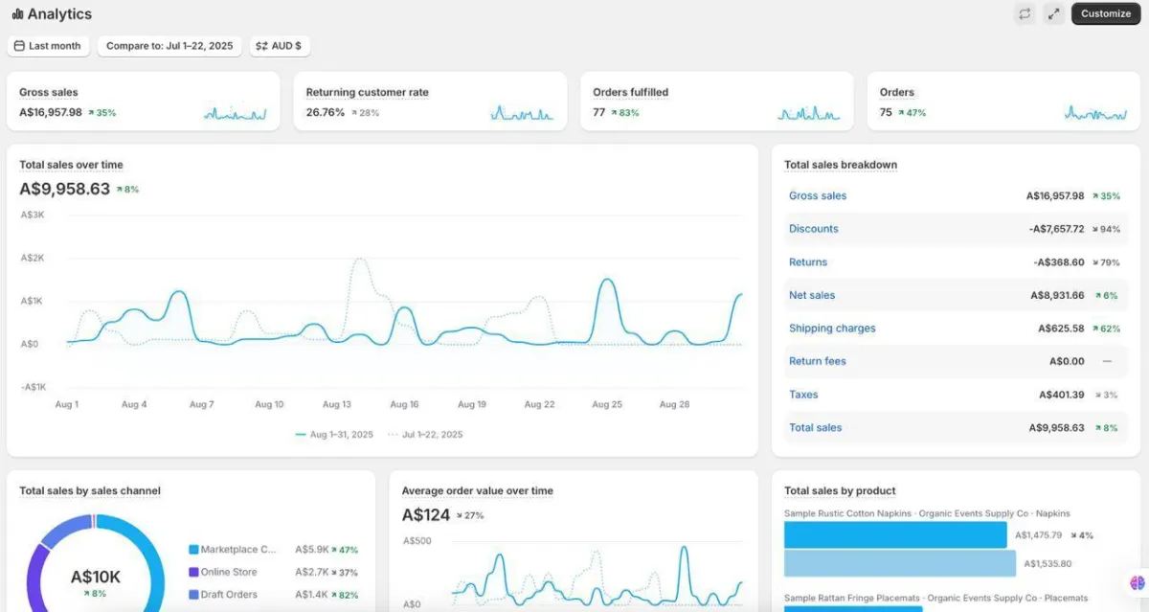This screenshot has height=612, width=1149.
Task: Open the Last month date range dropdown
Action: [48, 46]
